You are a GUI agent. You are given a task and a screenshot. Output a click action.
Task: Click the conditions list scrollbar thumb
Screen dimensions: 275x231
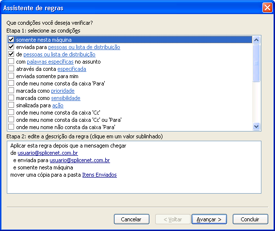256,63
